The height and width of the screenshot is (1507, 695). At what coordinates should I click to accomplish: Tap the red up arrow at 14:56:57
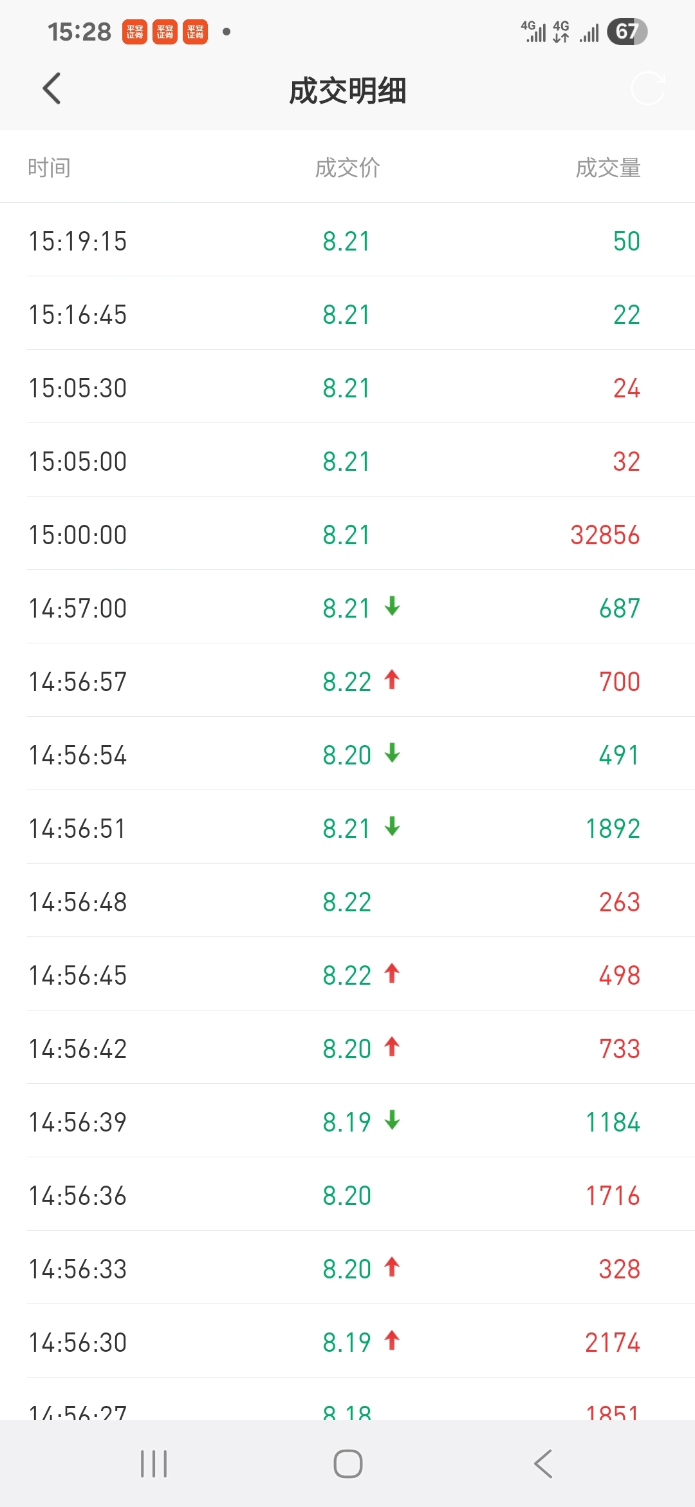(x=392, y=679)
